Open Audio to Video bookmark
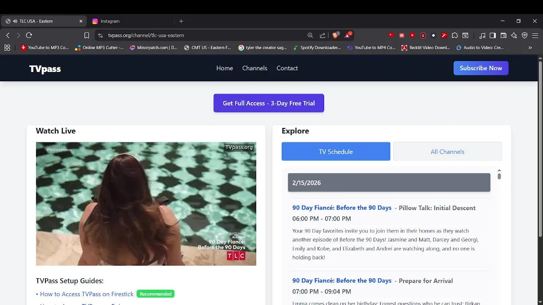 tap(480, 48)
